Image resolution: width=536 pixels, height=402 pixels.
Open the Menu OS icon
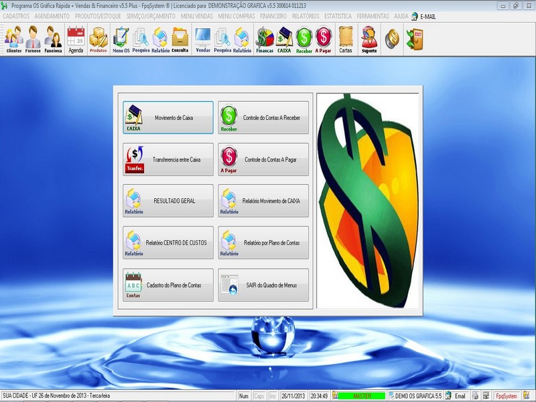tap(121, 40)
